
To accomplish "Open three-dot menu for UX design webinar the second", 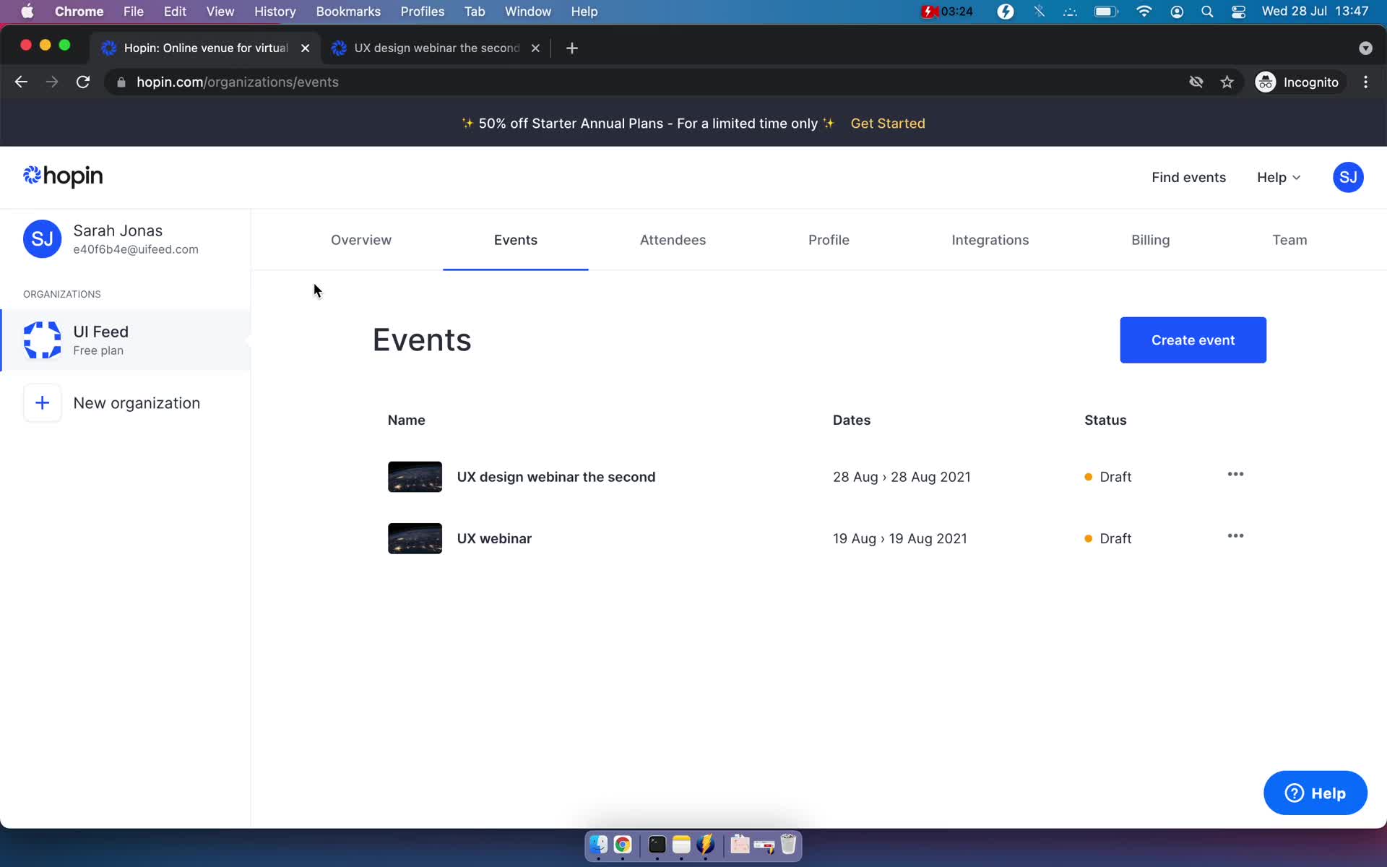I will 1235,475.
